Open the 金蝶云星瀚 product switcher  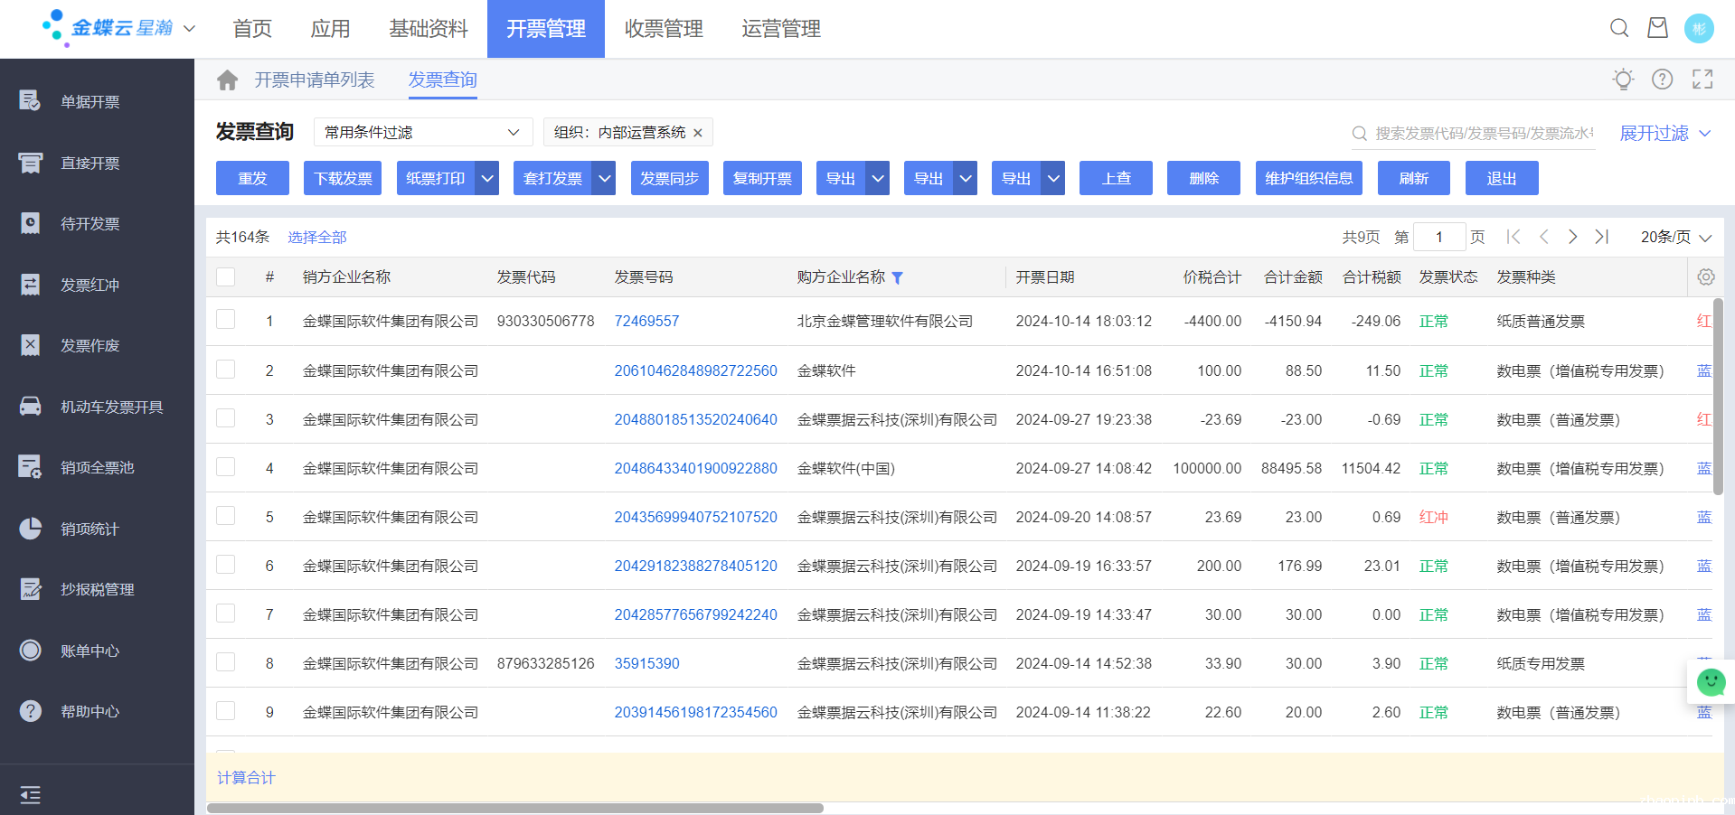tap(118, 28)
